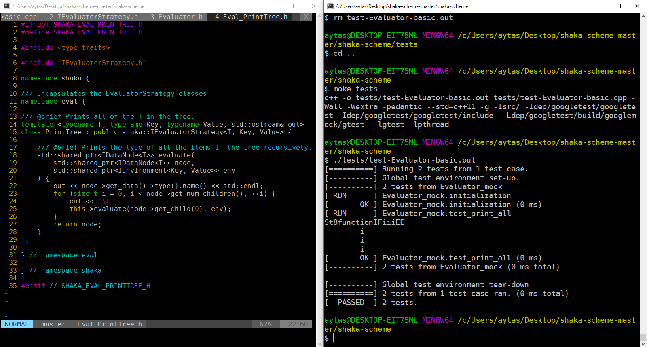The image size is (647, 347).
Task: Click the '$ make tests' command in terminal
Action: click(351, 89)
